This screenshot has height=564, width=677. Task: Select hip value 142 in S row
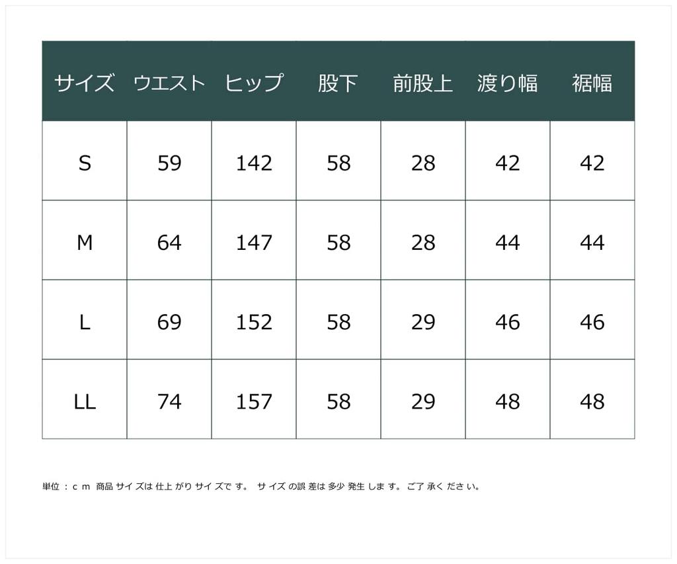coord(254,163)
